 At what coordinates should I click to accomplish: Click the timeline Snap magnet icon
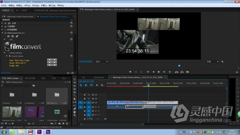click(86, 85)
